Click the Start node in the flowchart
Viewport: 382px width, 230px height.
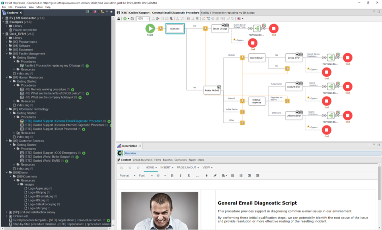click(150, 29)
